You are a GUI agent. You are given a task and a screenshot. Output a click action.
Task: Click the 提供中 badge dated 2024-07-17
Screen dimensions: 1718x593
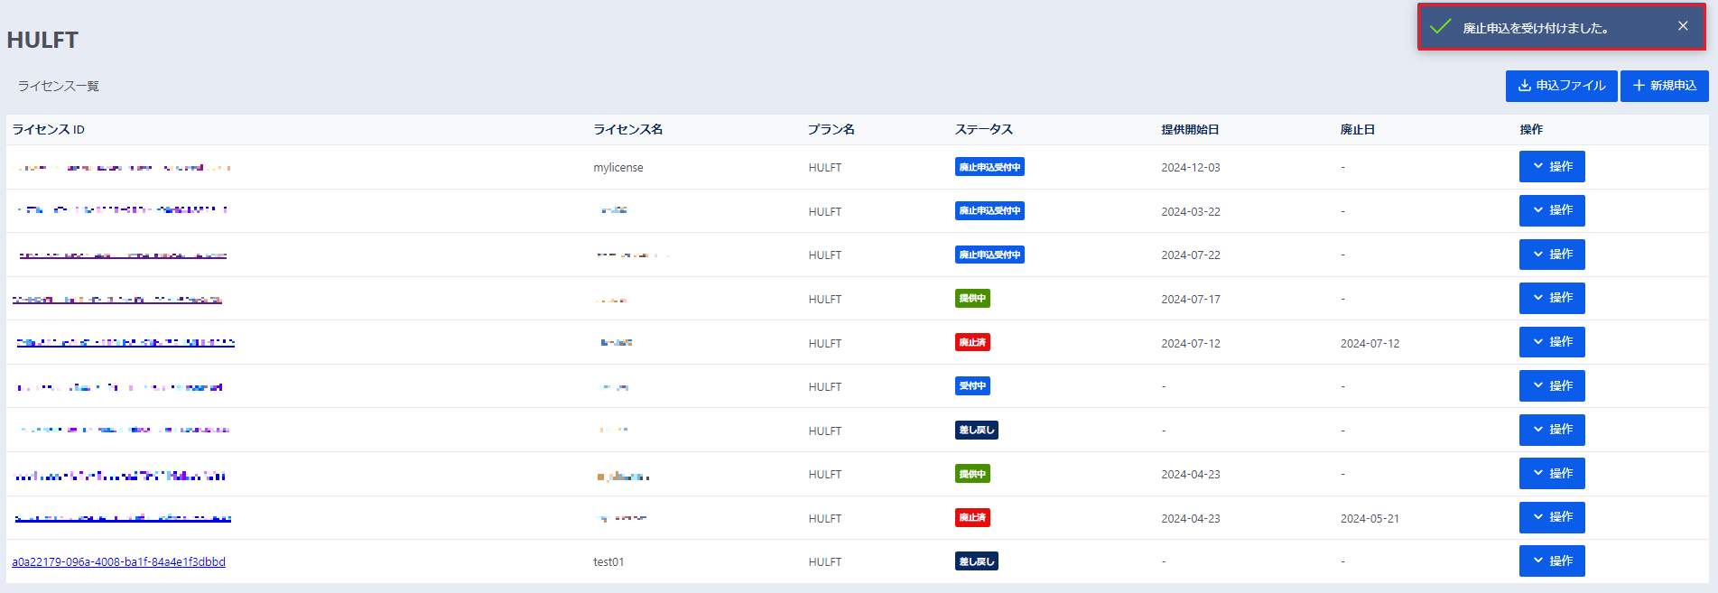972,299
